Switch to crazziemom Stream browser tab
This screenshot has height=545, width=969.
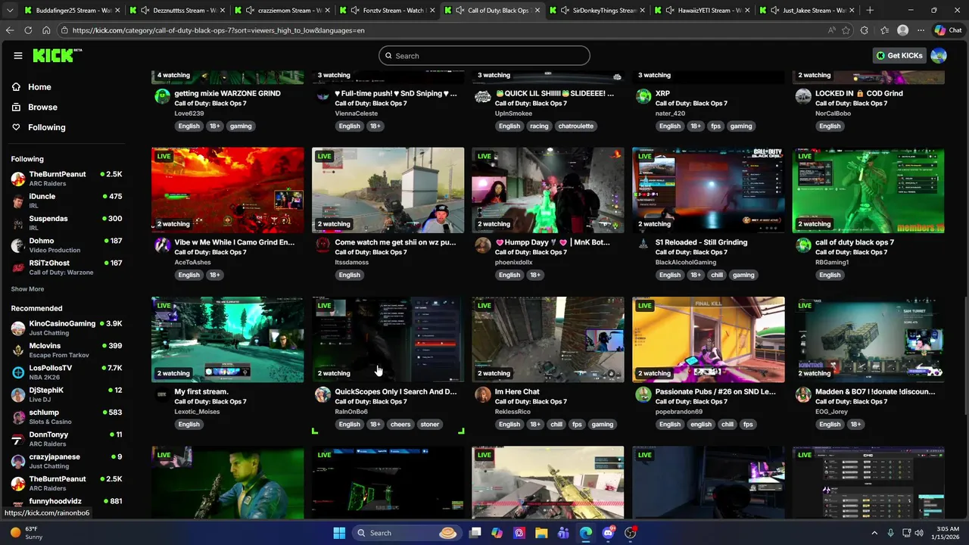pos(282,11)
